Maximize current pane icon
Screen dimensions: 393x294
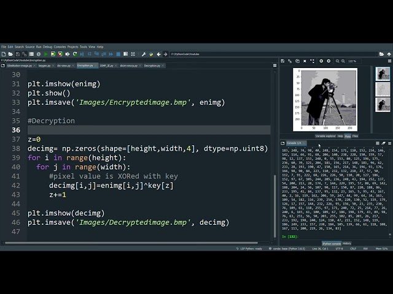pyautogui.click(x=125, y=54)
